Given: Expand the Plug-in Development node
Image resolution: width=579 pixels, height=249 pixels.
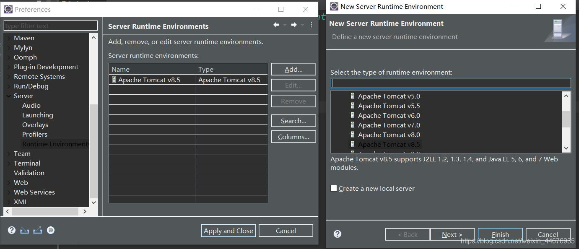Looking at the screenshot, I should point(9,67).
